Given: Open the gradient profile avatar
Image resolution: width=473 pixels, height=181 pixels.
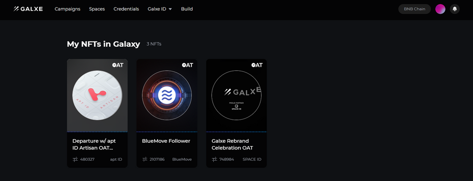Looking at the screenshot, I should 440,9.
